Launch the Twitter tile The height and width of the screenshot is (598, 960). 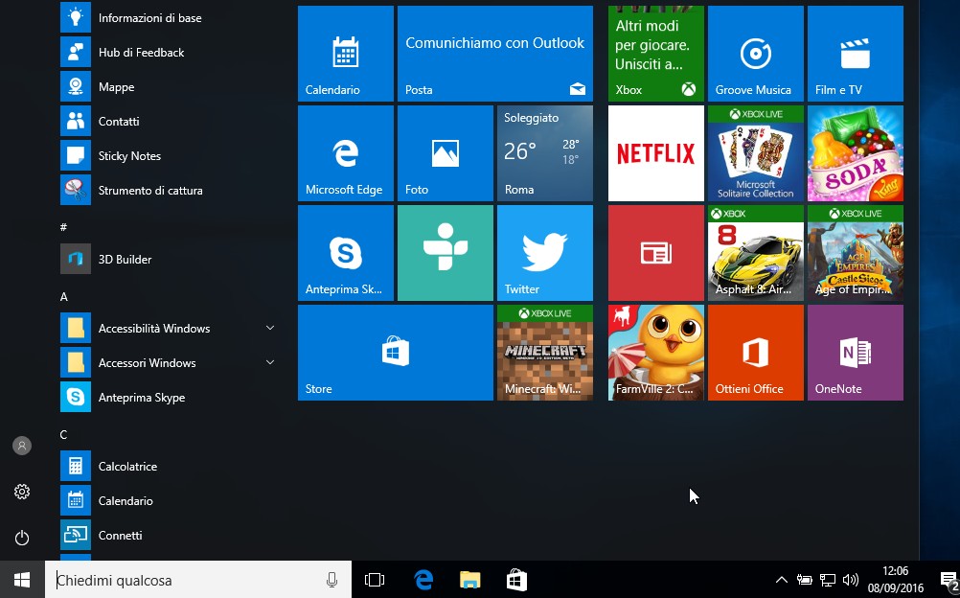pos(545,253)
